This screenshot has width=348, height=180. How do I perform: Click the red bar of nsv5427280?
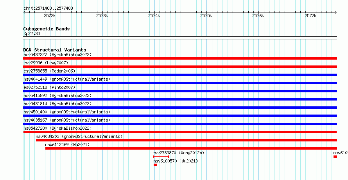point(180,132)
